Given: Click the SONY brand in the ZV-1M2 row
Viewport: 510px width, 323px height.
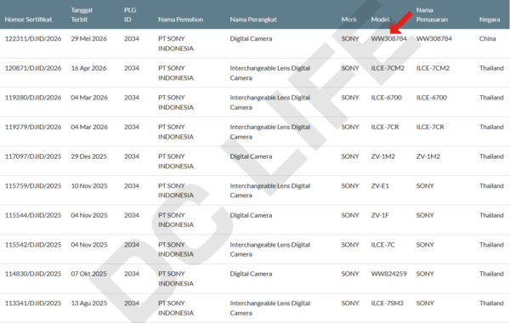Looking at the screenshot, I should click(x=350, y=156).
